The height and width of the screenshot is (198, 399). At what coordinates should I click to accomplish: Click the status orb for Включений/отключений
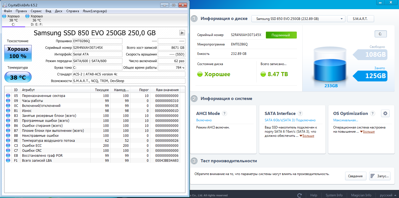point(8,106)
